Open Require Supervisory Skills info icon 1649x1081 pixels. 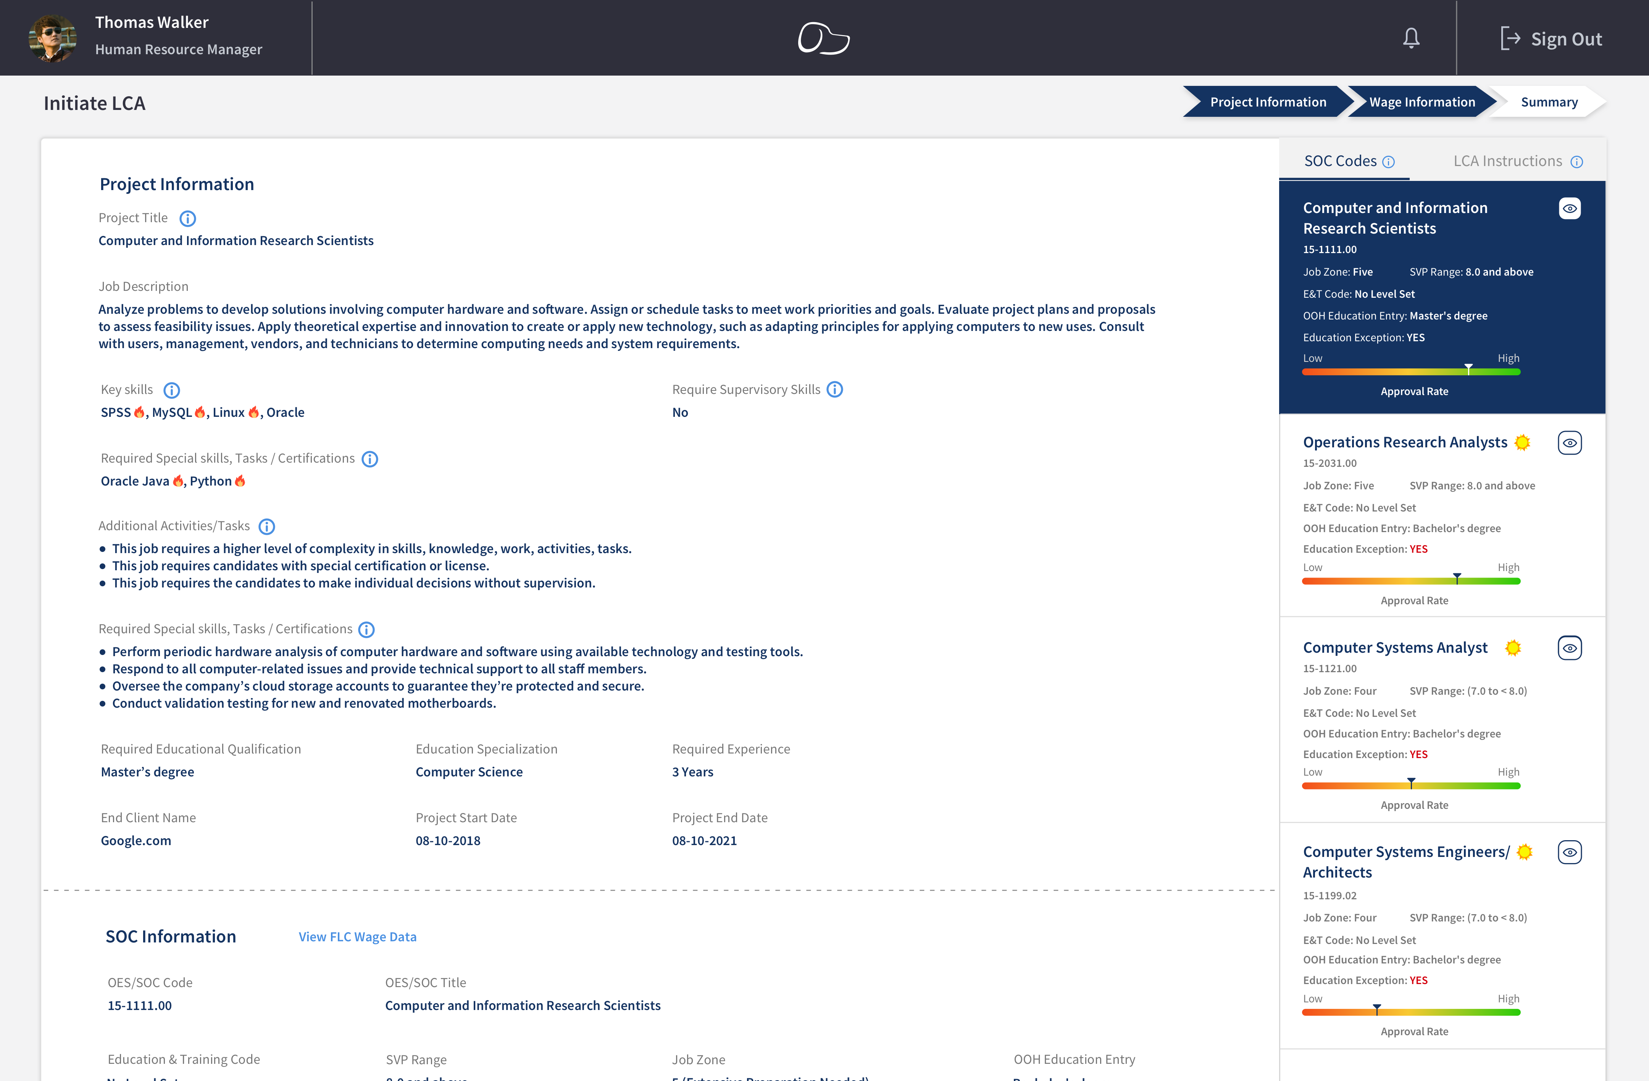tap(835, 389)
